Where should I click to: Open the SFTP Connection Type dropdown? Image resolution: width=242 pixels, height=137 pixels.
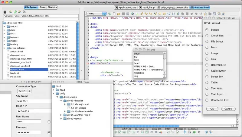(24, 91)
